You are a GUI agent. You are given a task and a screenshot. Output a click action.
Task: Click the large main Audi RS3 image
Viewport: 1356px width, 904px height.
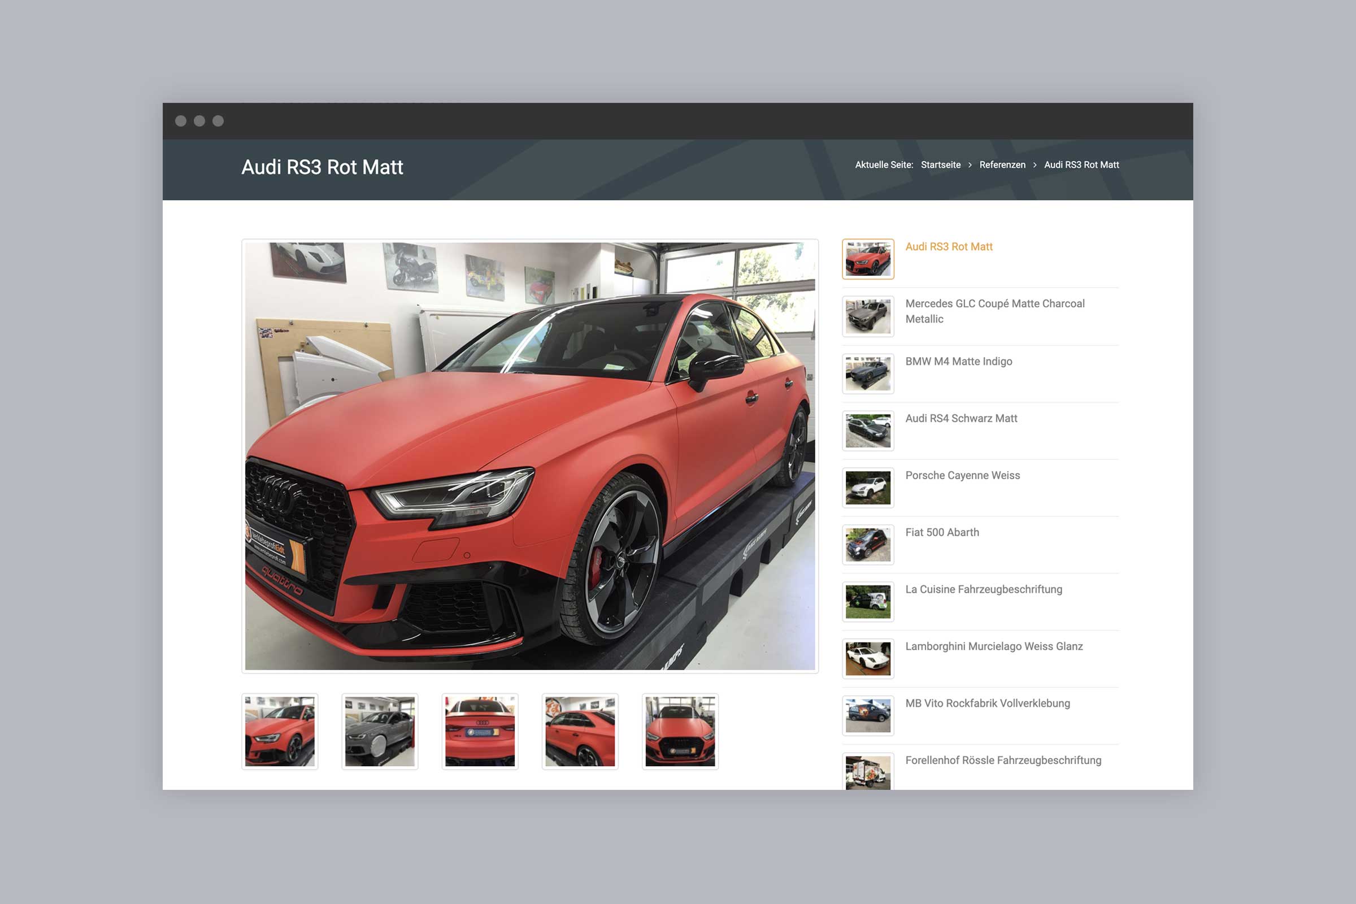pyautogui.click(x=530, y=455)
